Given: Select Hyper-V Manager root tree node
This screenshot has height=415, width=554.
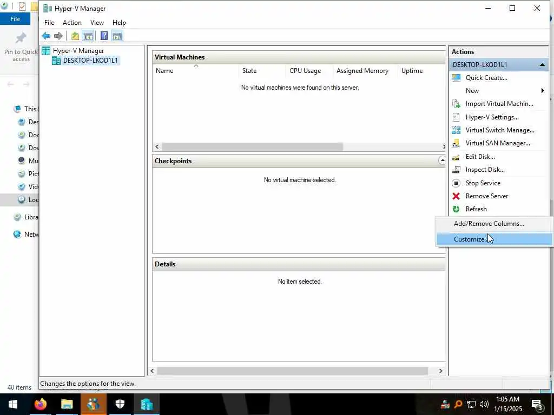Looking at the screenshot, I should pos(78,51).
